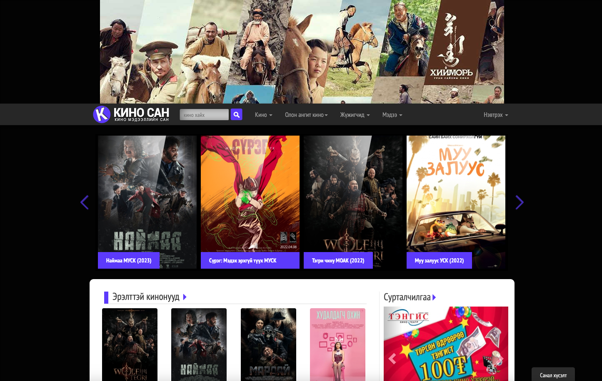This screenshot has width=602, height=381.
Task: Expand the Кино dropdown menu
Action: pos(263,115)
